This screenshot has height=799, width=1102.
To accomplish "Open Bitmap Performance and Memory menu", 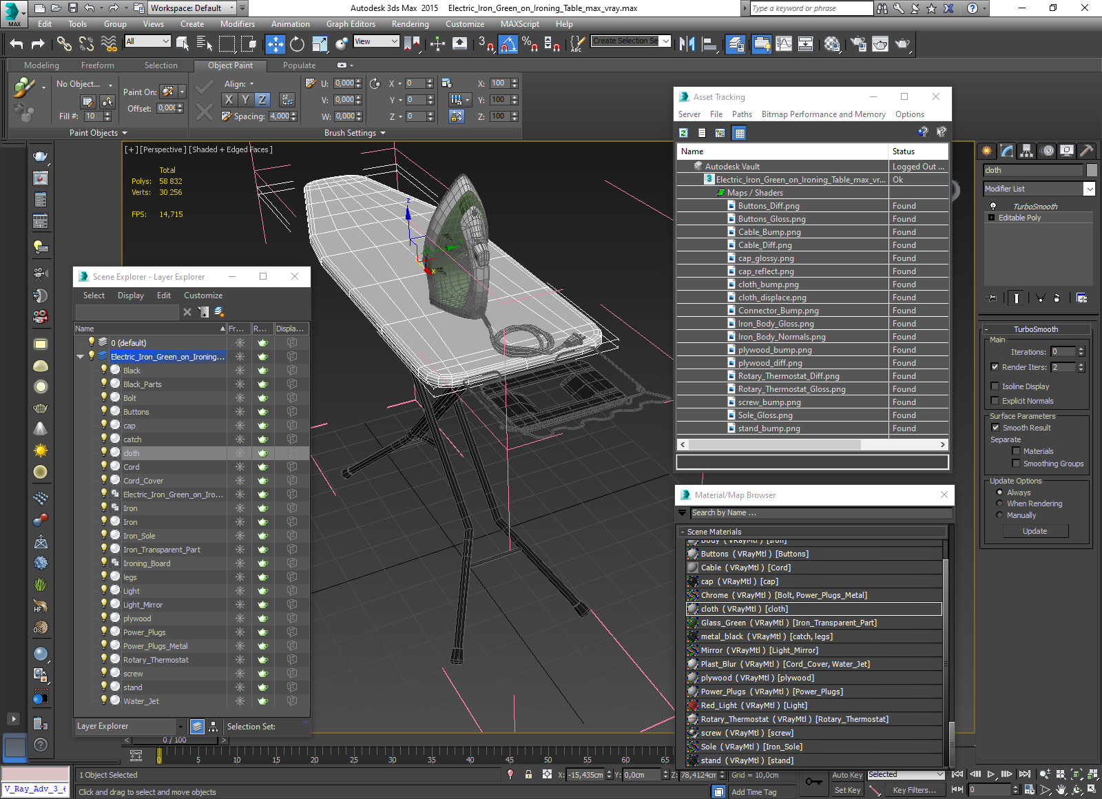I will (x=823, y=114).
